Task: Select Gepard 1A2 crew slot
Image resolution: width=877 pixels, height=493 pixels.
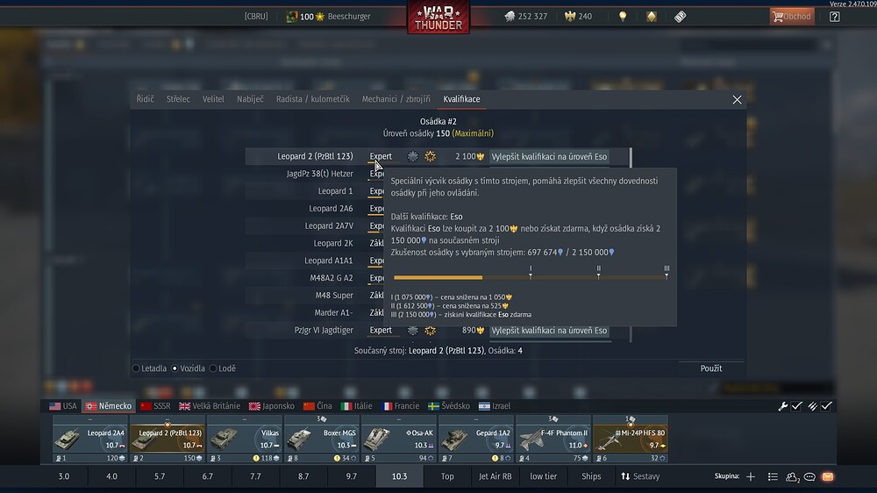Action: [476, 439]
